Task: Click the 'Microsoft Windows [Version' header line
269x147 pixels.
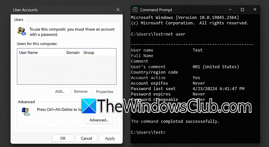Action: tap(185, 18)
